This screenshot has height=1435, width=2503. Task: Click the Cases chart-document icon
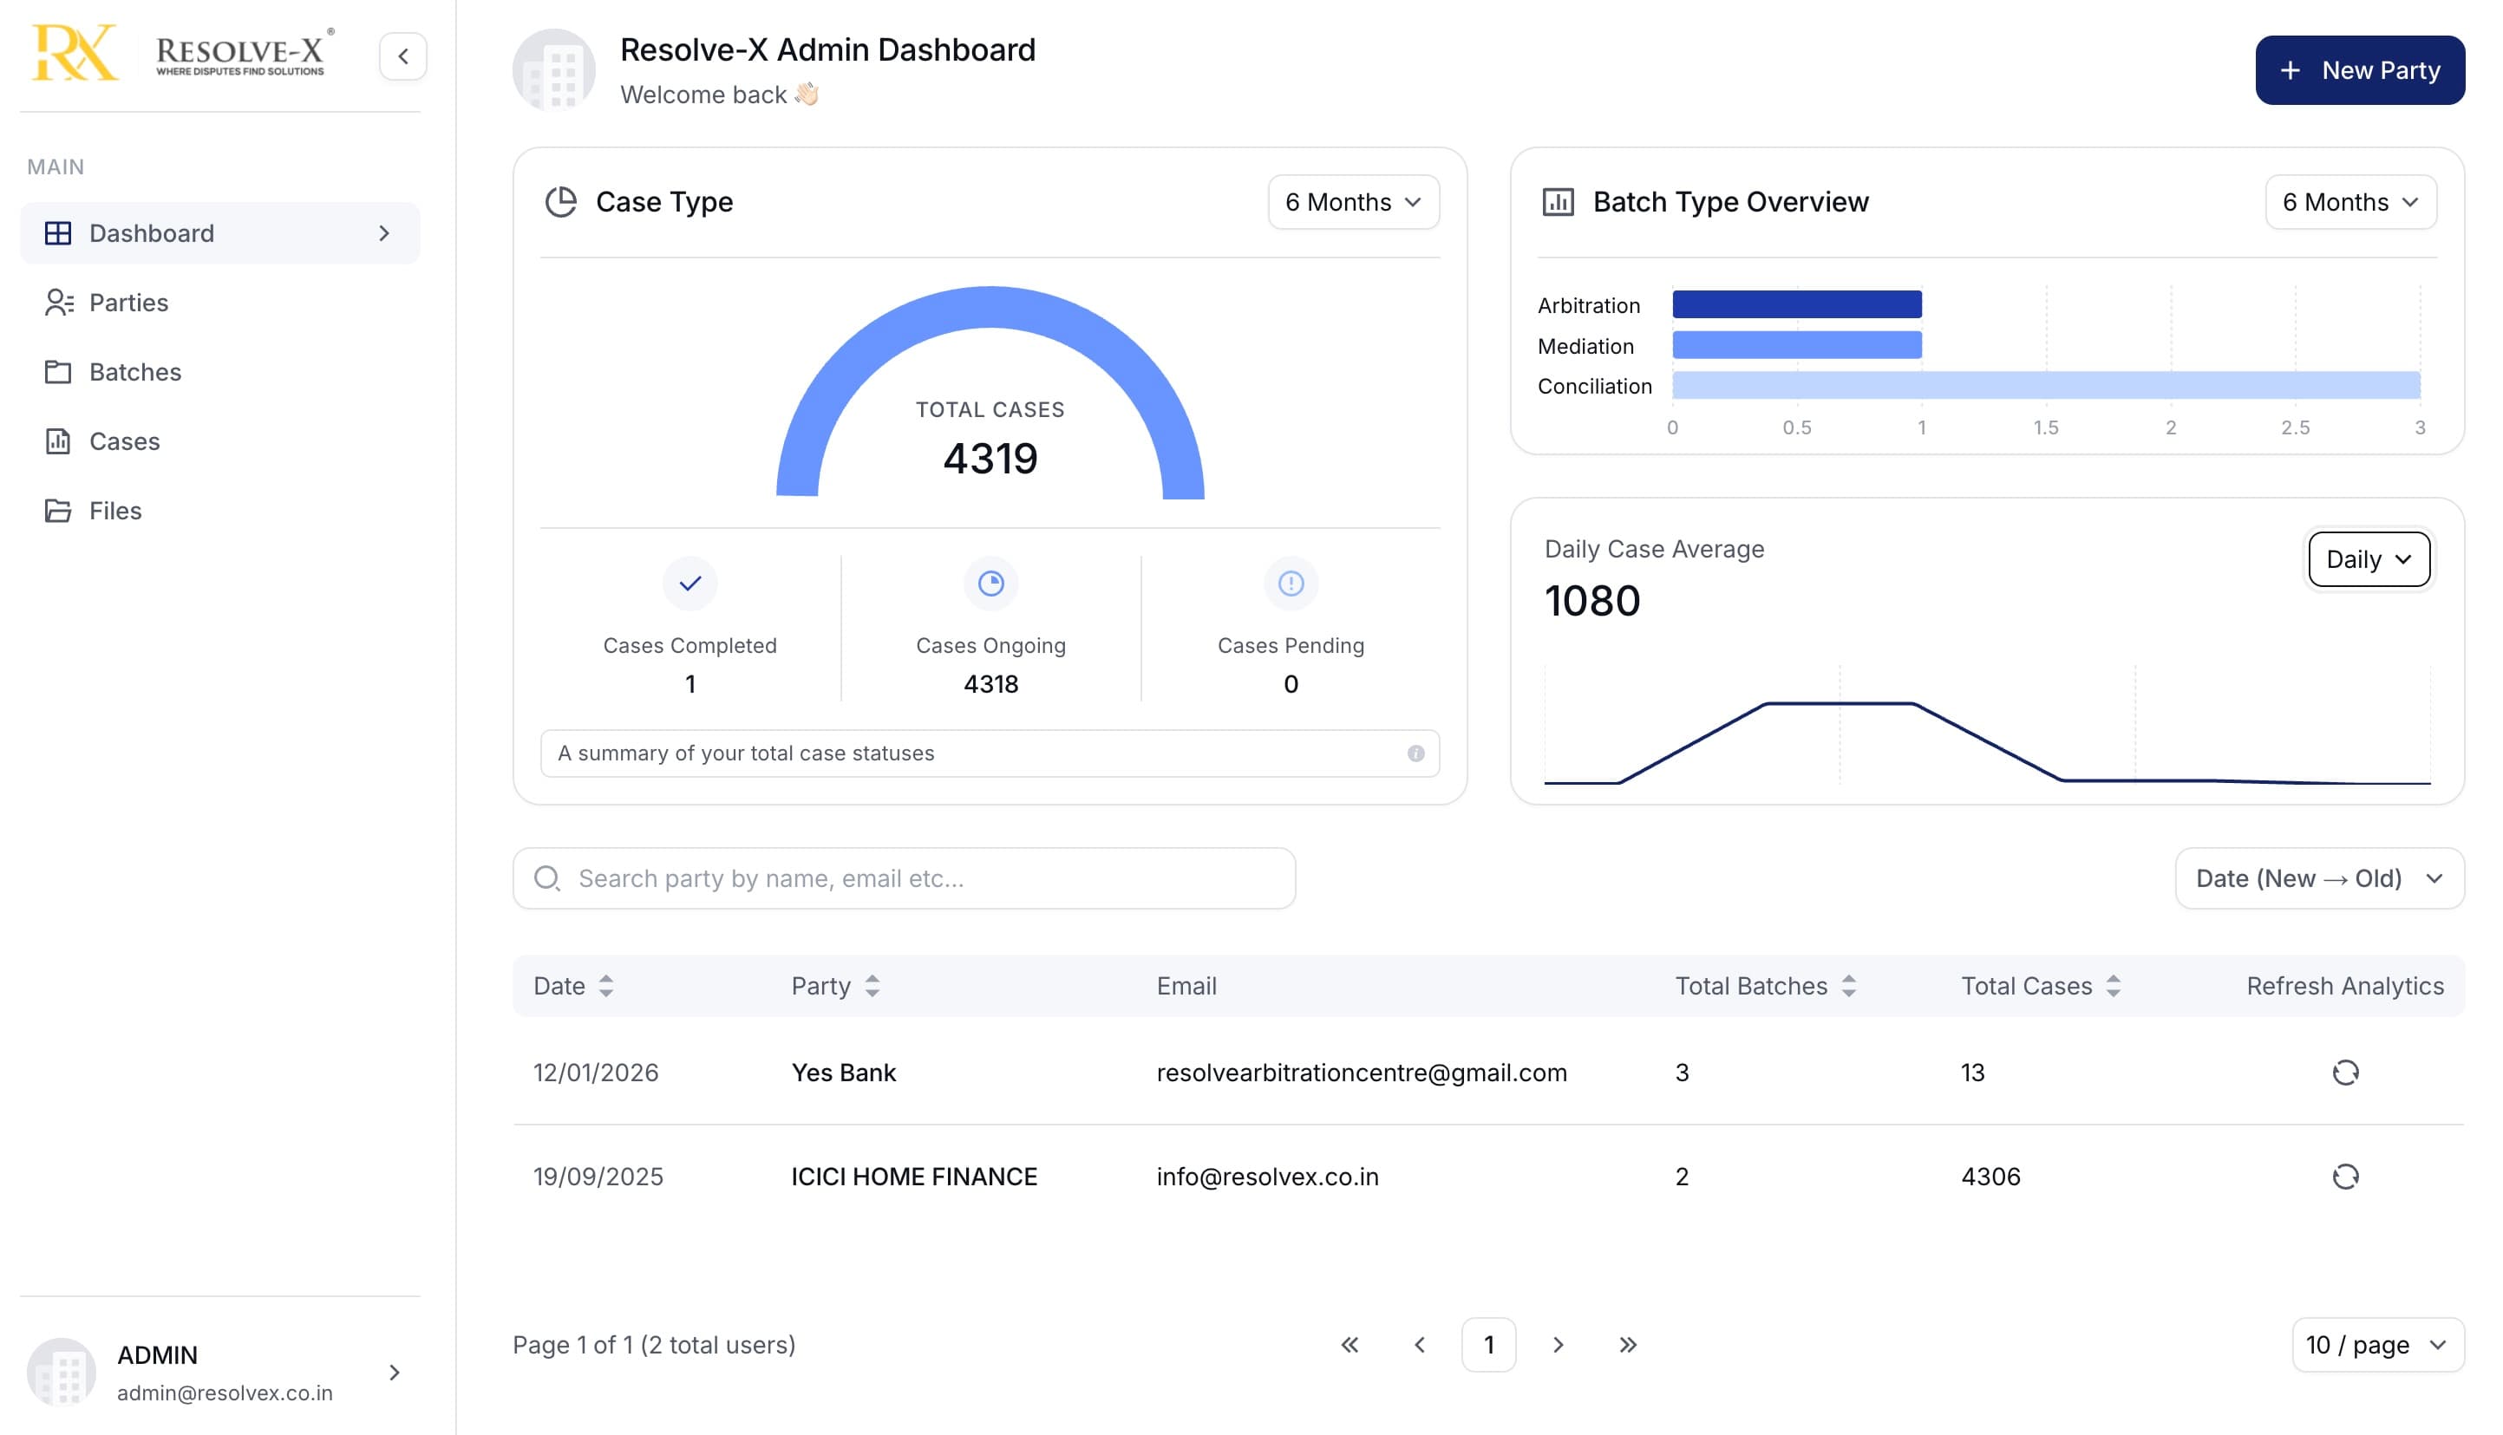pyautogui.click(x=58, y=441)
